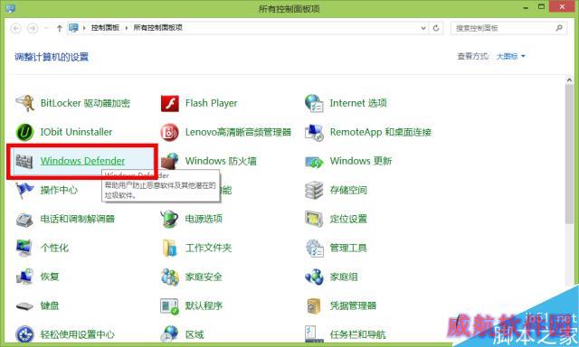The image size is (579, 347).
Task: Expand the address bar history dropdown arrow
Action: 423,28
